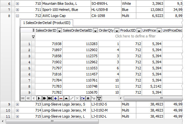Screen dimensions: 185x124
Task: Go to next record in navigator
Action: 39,98
